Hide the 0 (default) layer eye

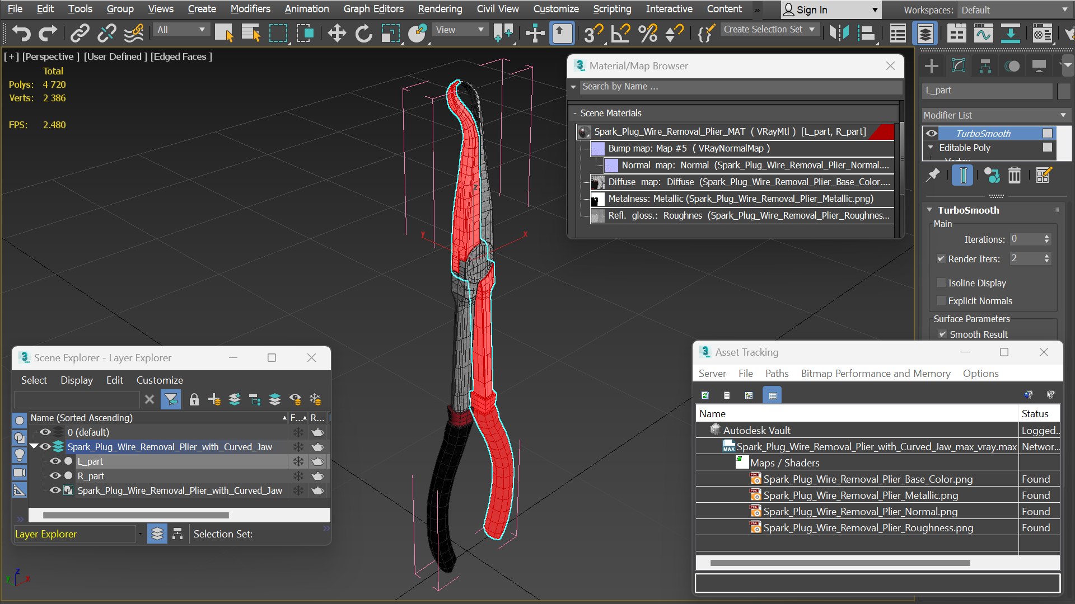point(45,432)
